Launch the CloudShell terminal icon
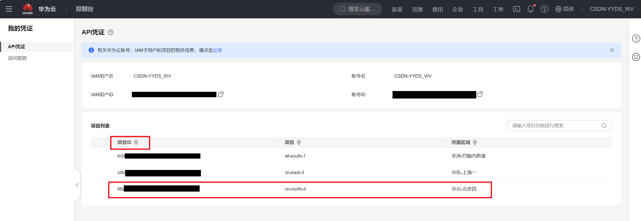Screen dimensions: 641x221 pos(517,9)
